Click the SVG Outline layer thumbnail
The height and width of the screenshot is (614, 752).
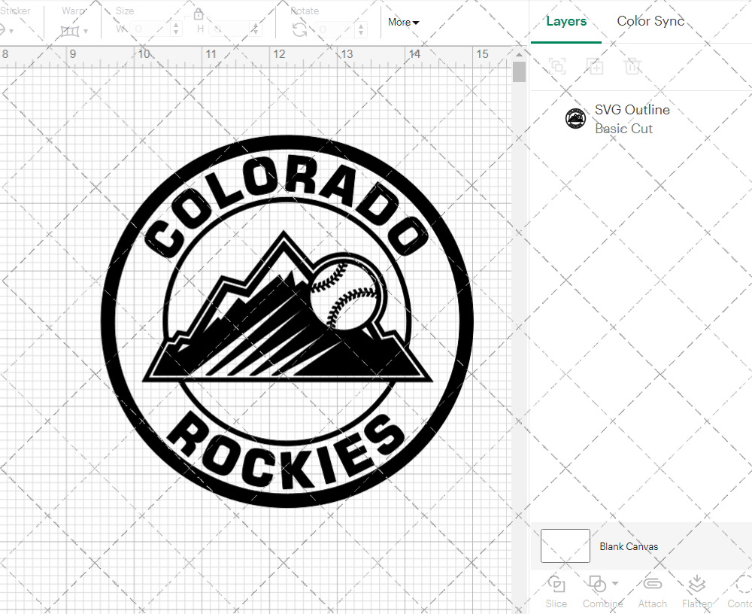click(x=575, y=119)
